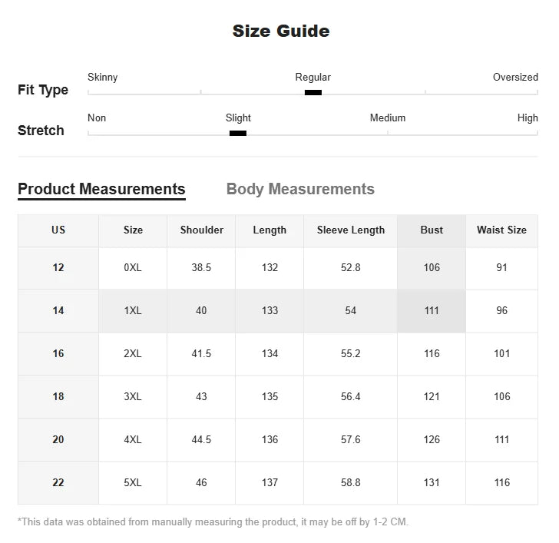Click the US size 16 row header
559x543 pixels.
[x=58, y=353]
